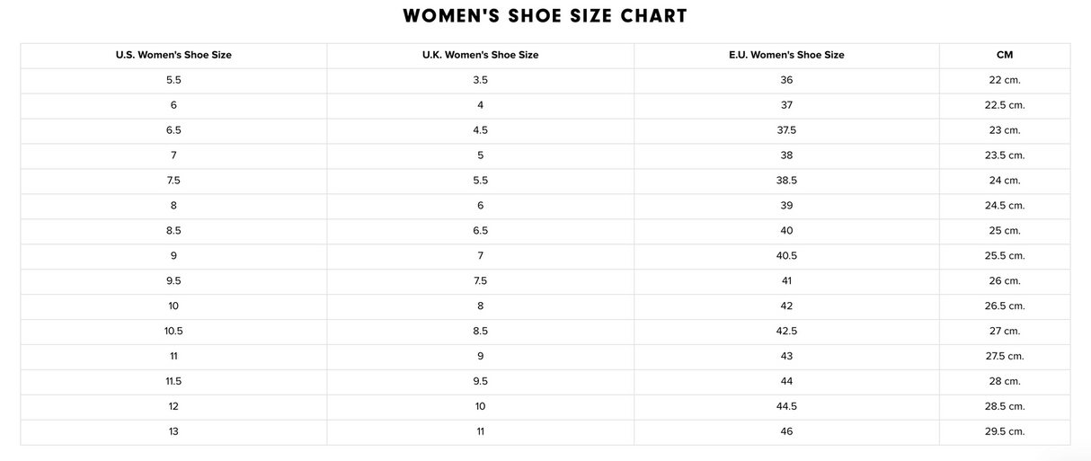Click the U.K. size 6.5 cell
This screenshot has width=1091, height=461.
click(x=480, y=231)
